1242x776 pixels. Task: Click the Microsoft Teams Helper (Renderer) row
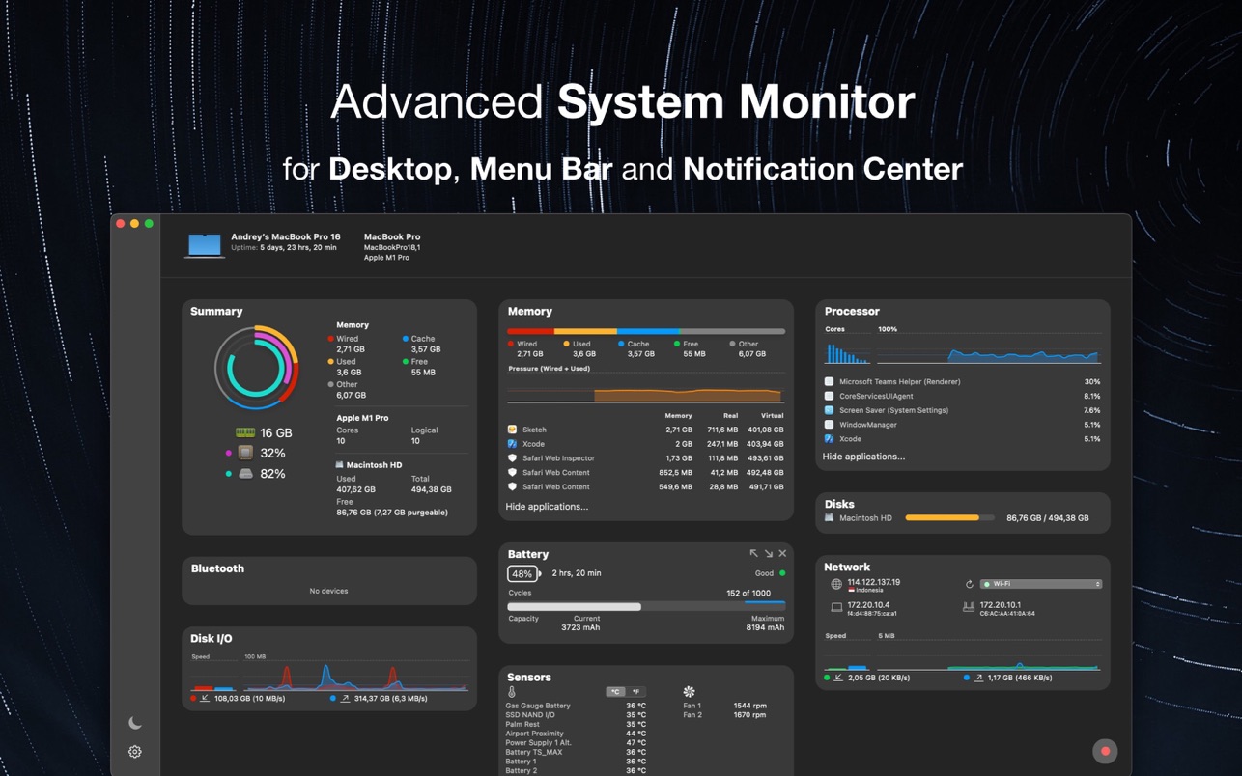962,382
